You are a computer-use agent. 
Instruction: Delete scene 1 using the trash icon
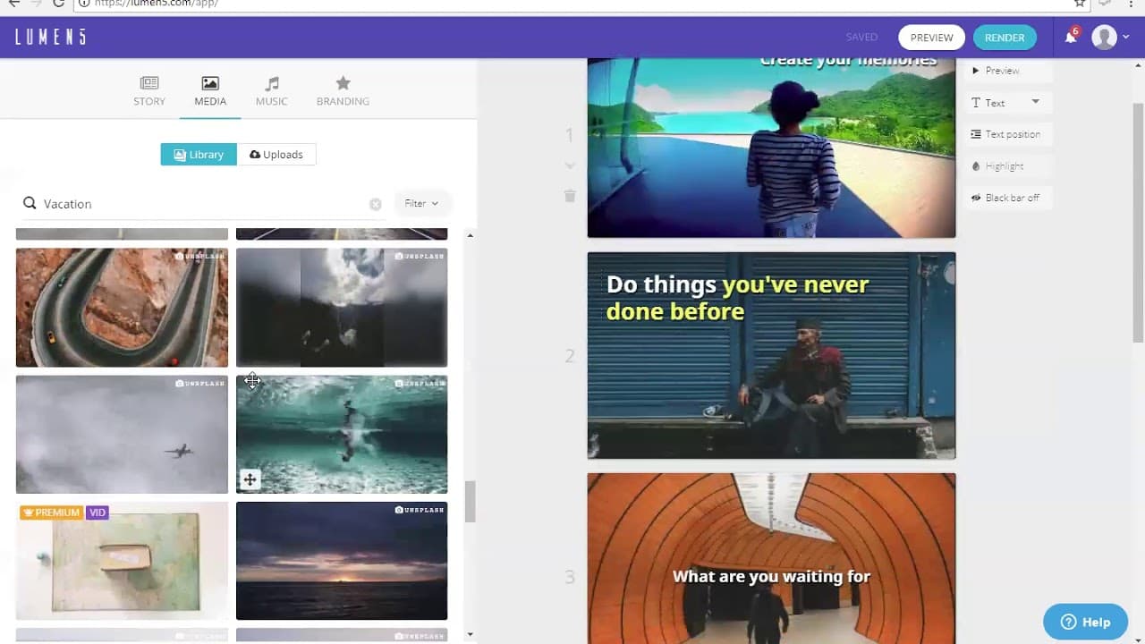[570, 196]
